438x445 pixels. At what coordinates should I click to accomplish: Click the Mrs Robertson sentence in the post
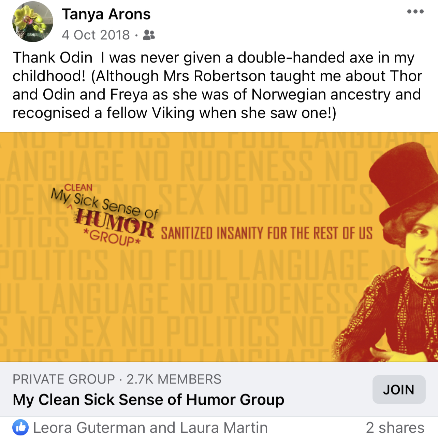point(217,94)
